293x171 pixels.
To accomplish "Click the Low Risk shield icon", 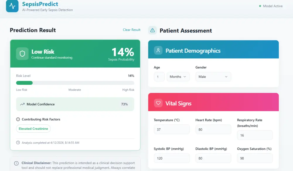I will point(22,54).
